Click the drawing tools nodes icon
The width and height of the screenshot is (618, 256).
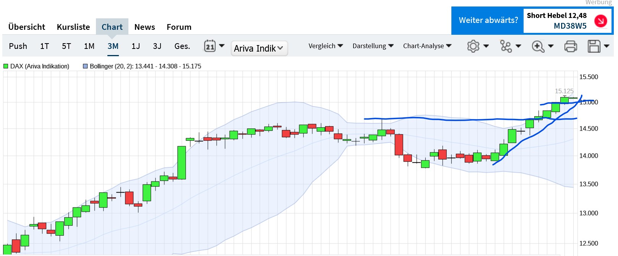click(506, 46)
